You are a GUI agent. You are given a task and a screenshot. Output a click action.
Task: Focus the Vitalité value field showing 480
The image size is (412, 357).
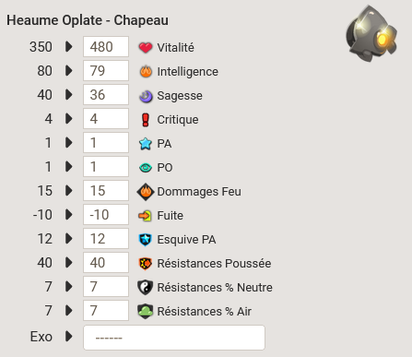106,47
